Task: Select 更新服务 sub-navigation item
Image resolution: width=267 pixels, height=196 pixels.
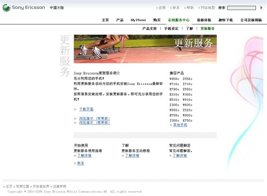Action: (x=208, y=29)
